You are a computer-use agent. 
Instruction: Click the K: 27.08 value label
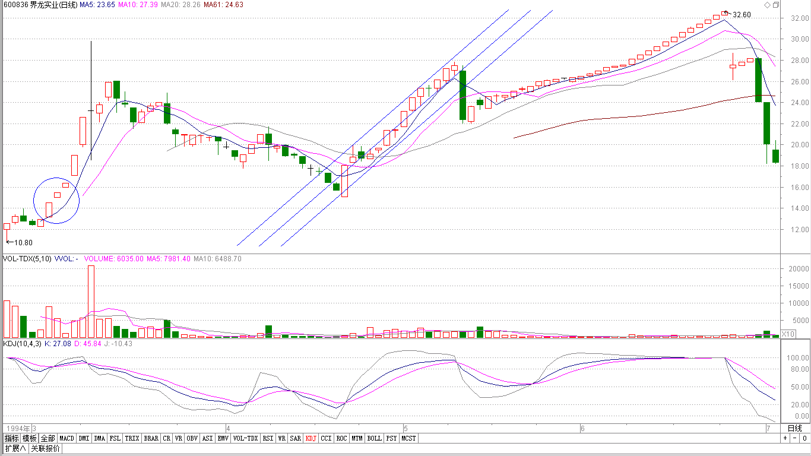58,344
